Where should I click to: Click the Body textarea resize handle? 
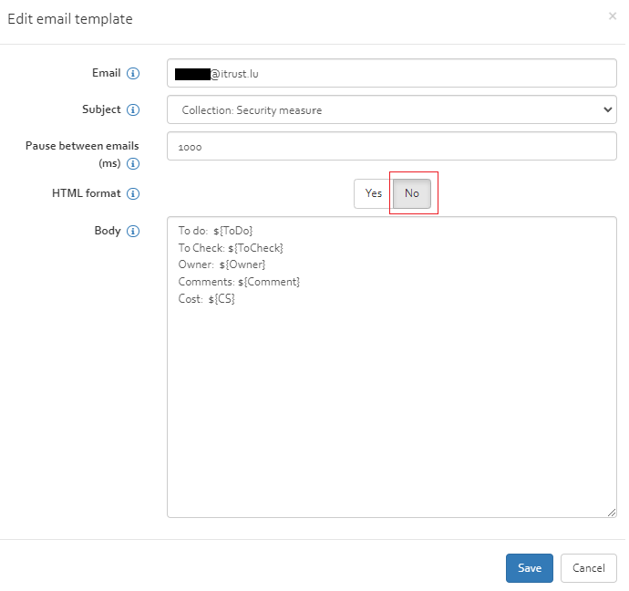tap(612, 513)
